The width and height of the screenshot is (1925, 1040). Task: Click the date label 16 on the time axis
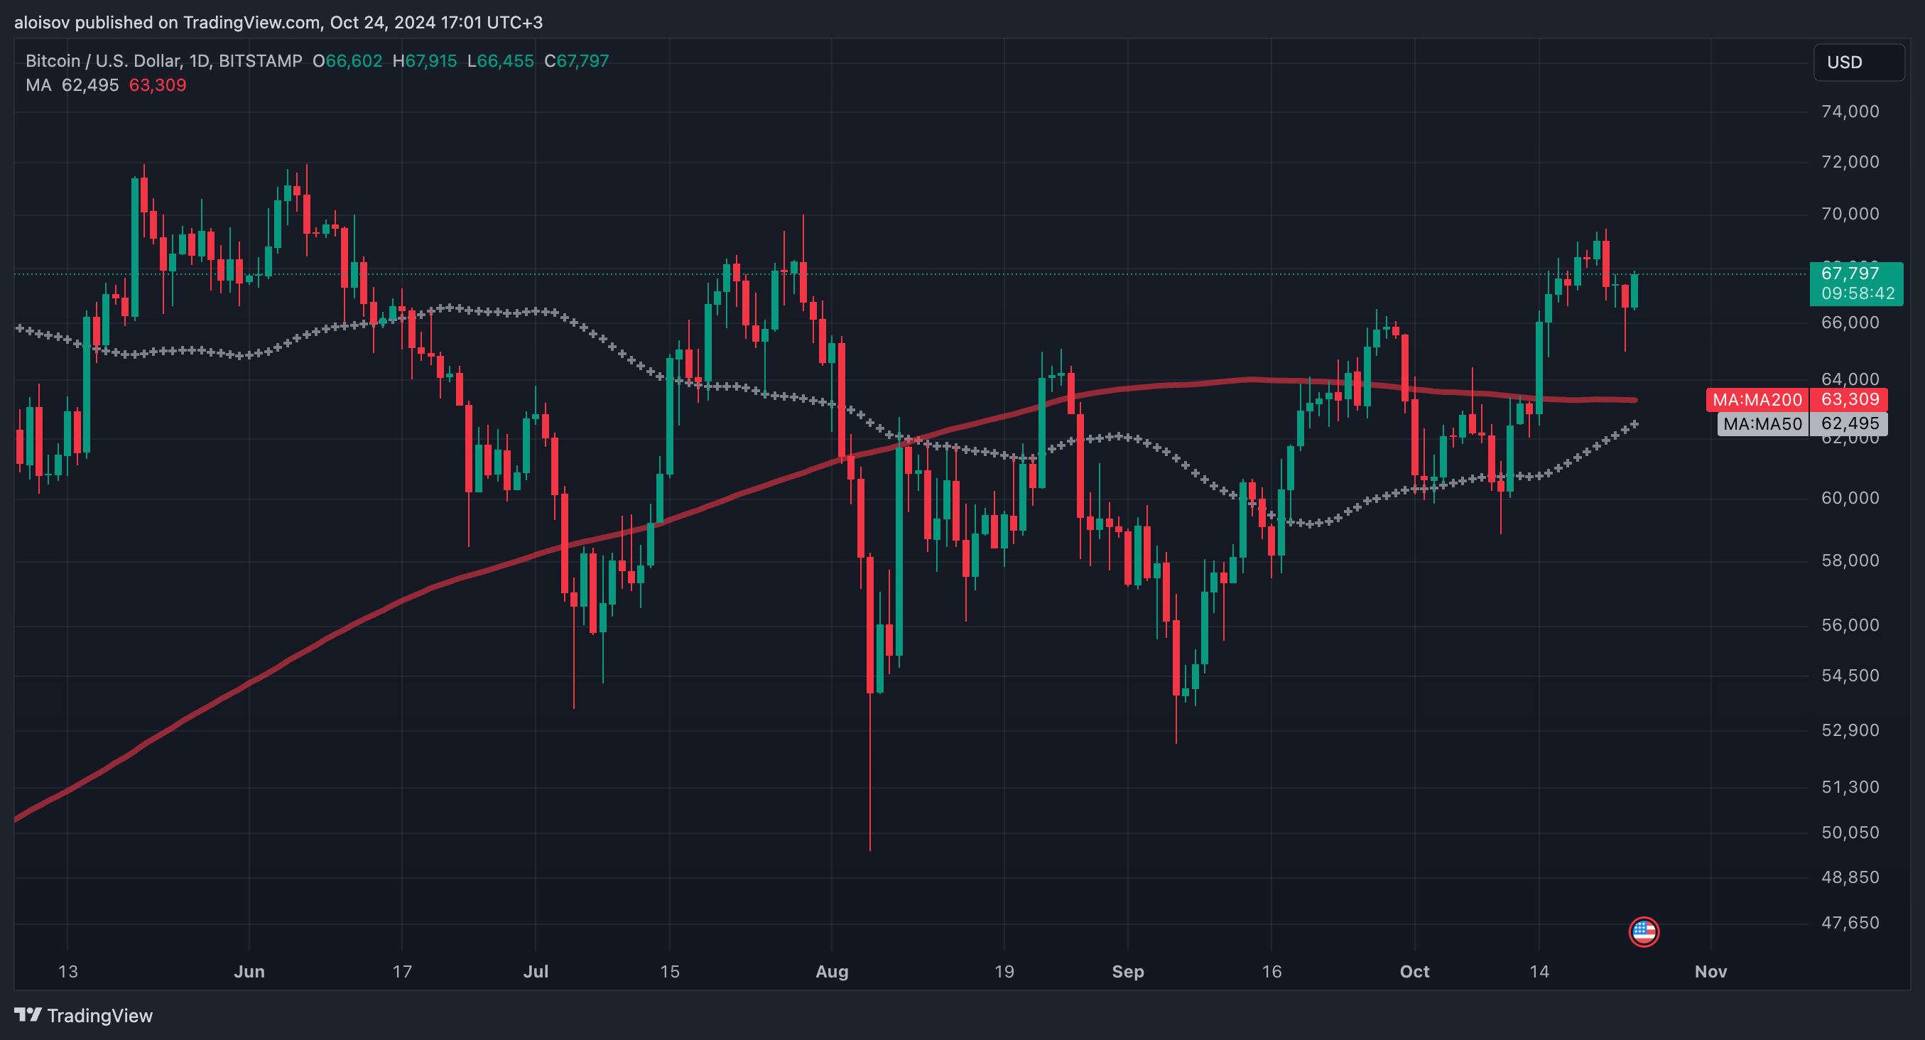(x=1271, y=971)
